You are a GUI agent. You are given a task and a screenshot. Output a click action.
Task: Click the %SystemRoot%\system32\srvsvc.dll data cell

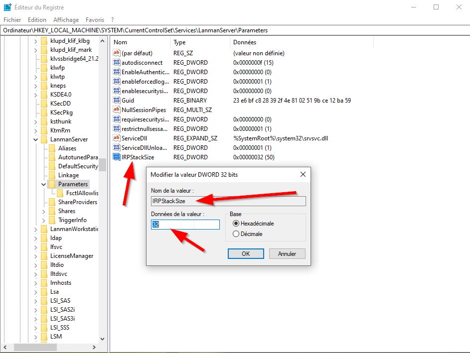(x=281, y=138)
